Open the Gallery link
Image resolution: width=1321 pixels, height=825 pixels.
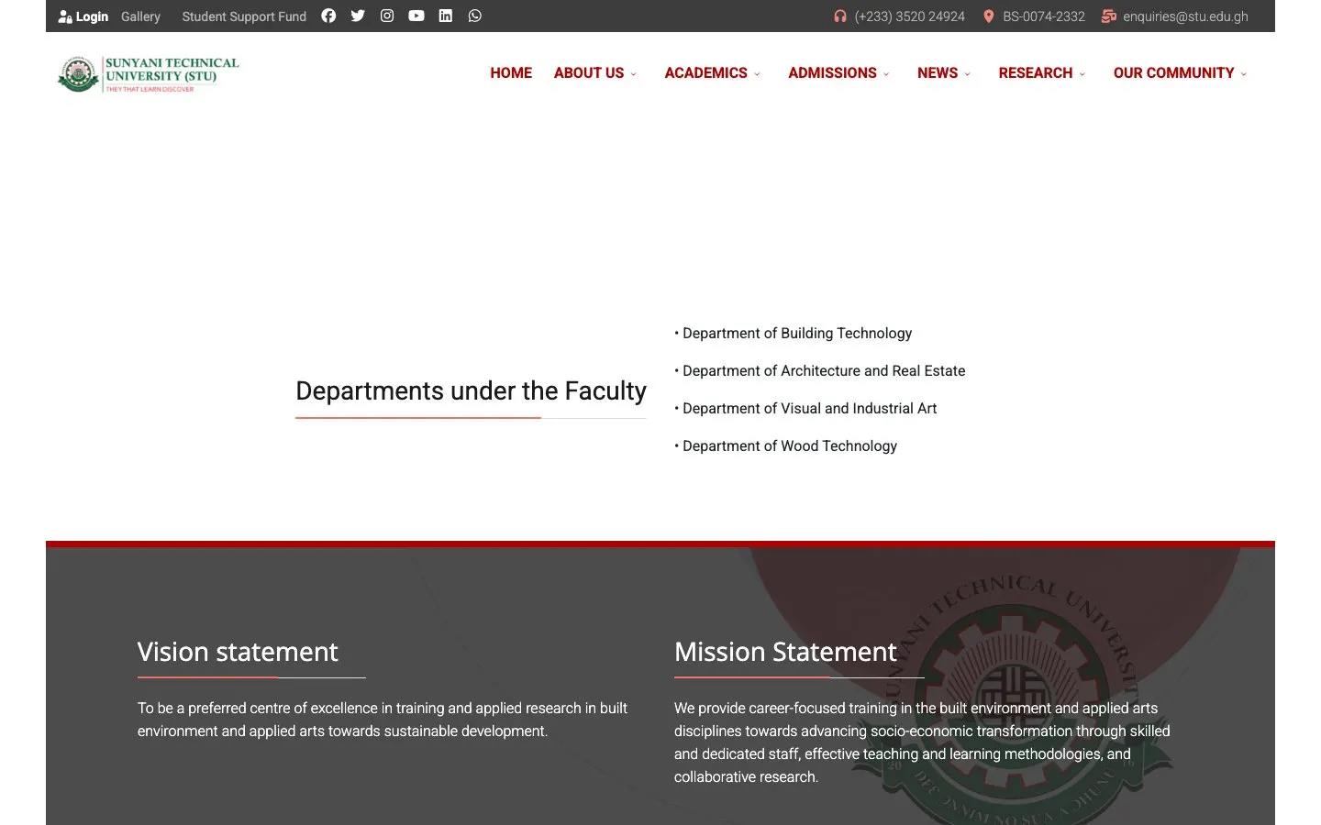click(140, 16)
